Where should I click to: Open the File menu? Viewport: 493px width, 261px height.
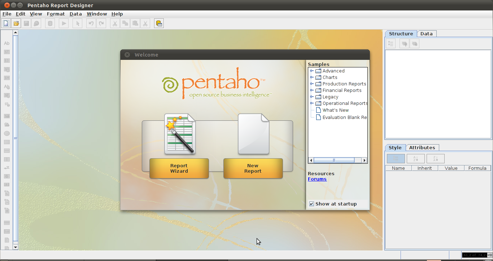(7, 14)
